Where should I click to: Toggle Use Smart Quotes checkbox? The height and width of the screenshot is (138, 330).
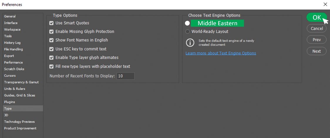click(51, 23)
